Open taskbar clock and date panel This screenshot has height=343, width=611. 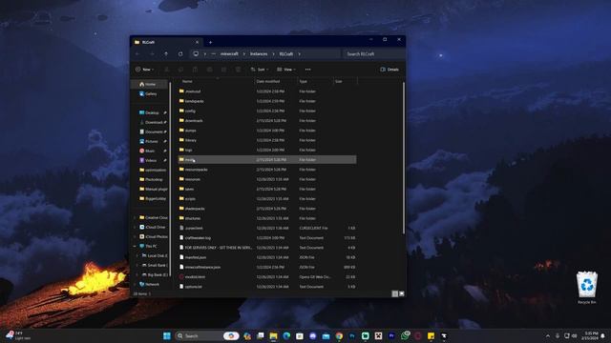591,335
